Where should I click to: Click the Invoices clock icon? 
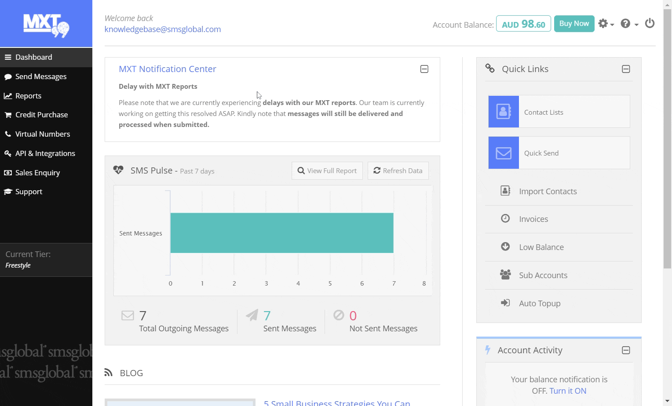[x=505, y=218]
